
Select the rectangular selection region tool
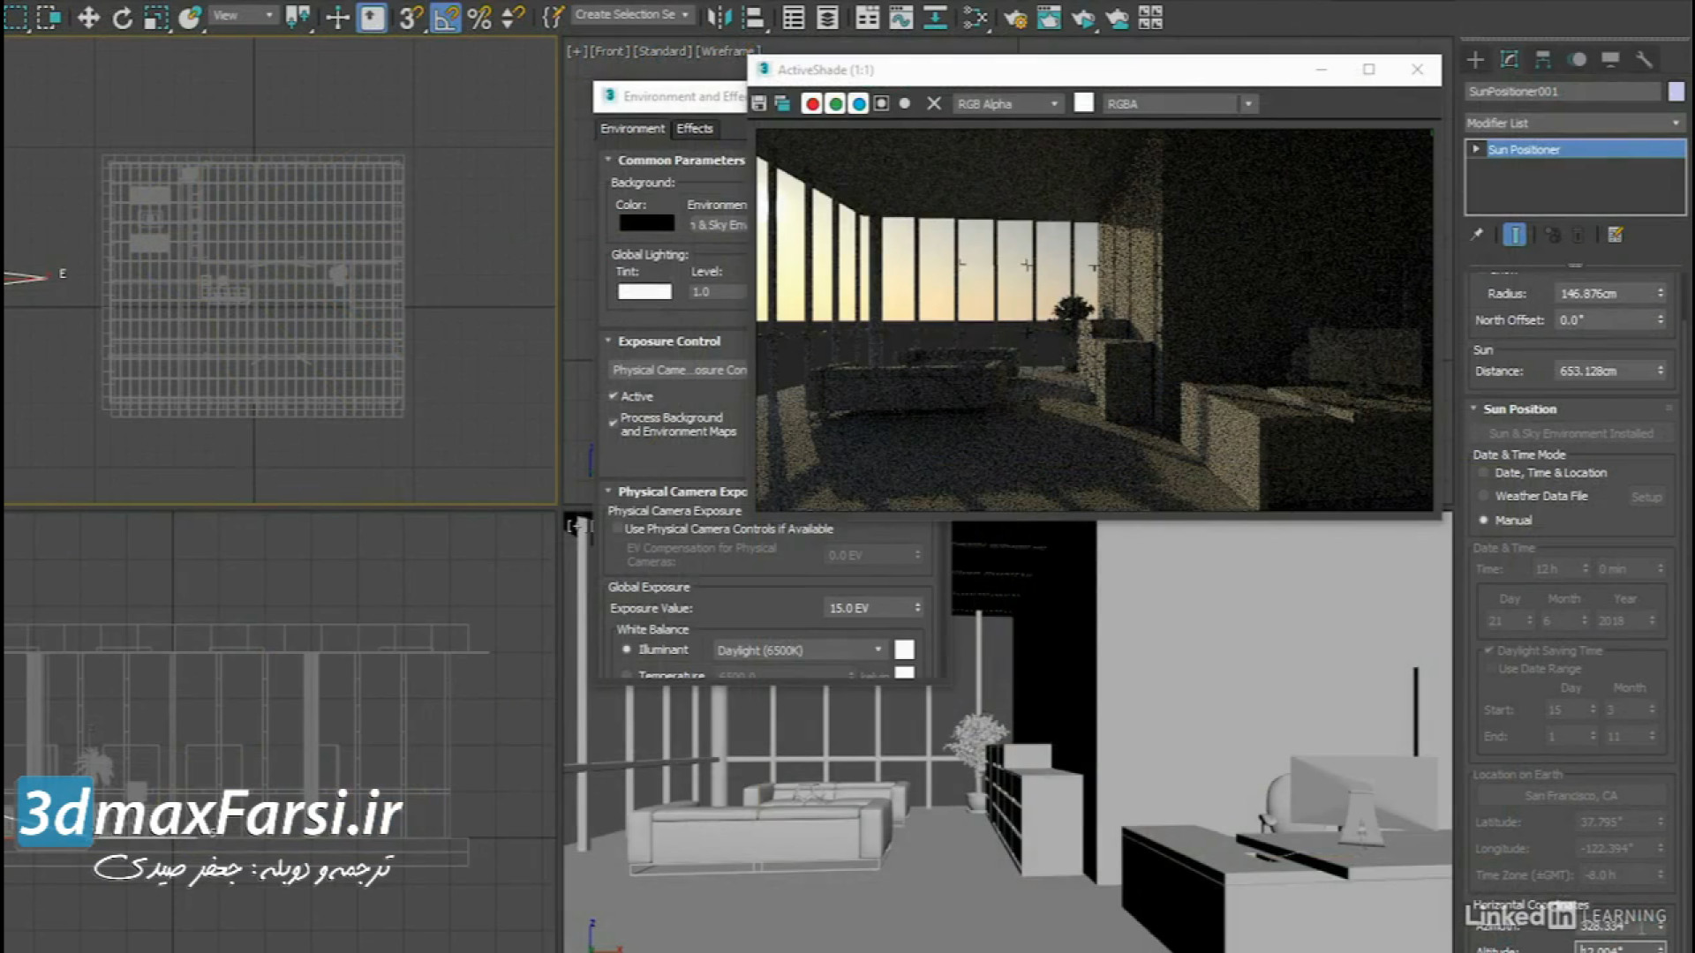pyautogui.click(x=16, y=17)
